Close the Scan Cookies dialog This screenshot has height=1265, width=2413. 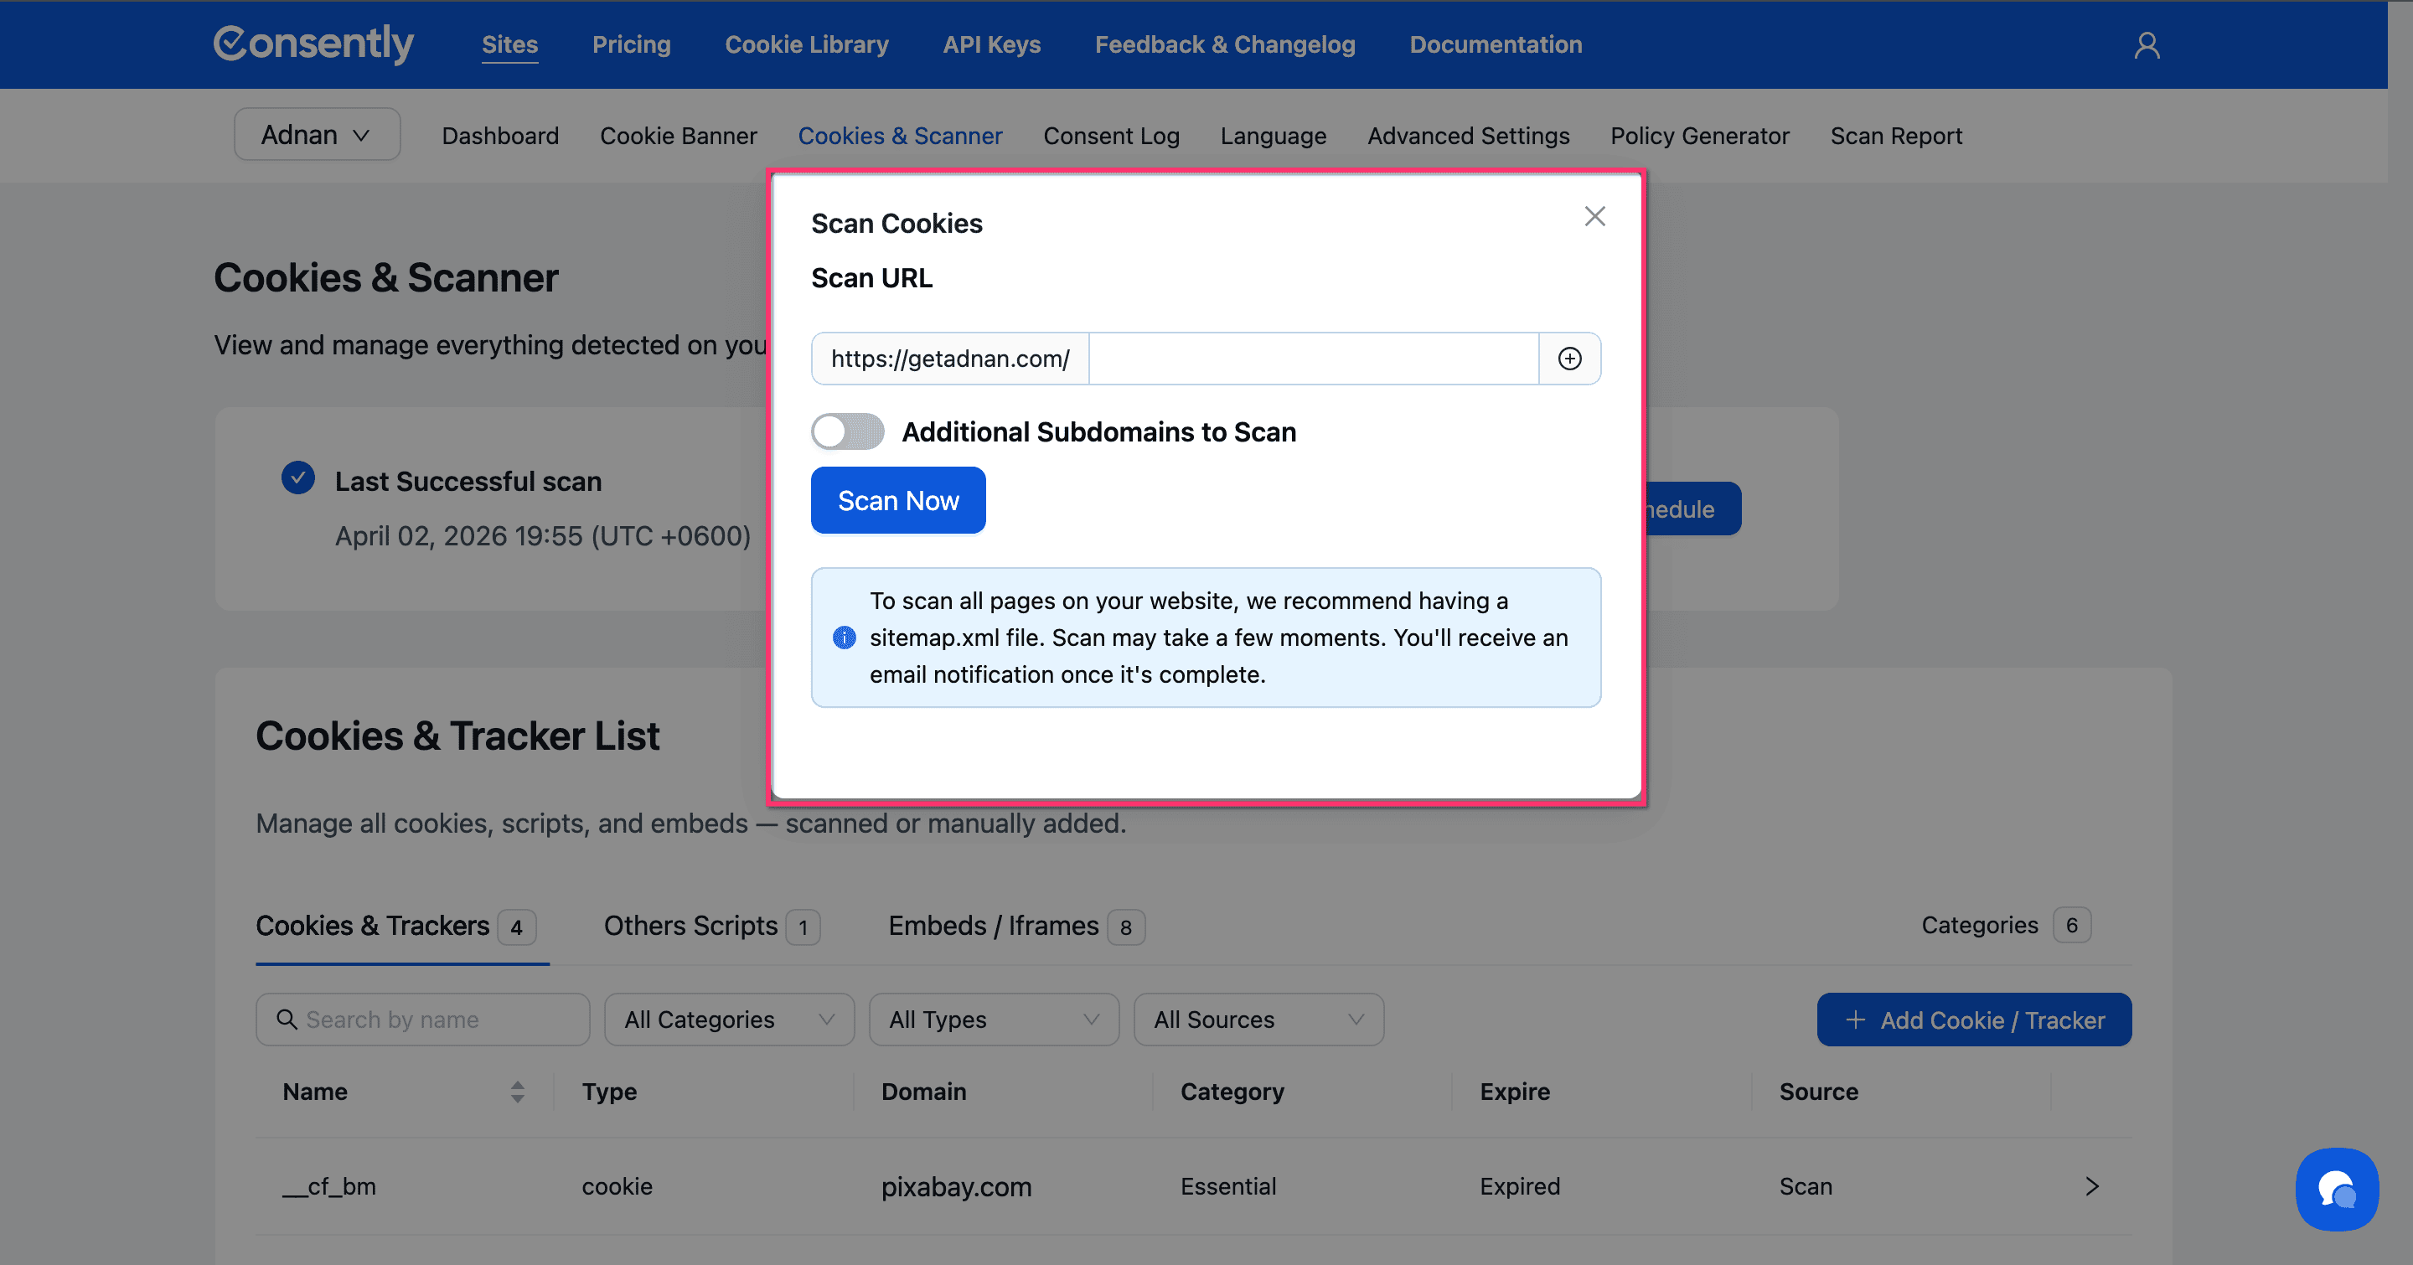point(1594,216)
